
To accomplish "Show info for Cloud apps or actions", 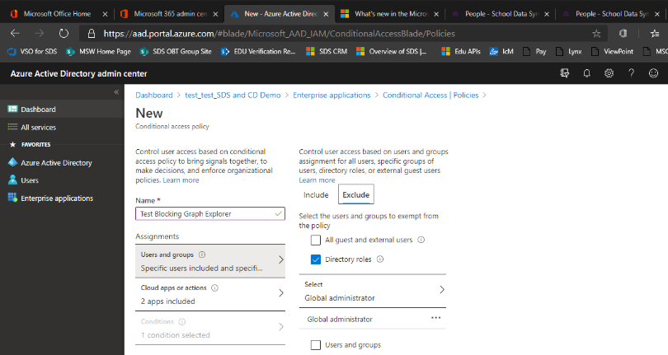I will (214, 287).
